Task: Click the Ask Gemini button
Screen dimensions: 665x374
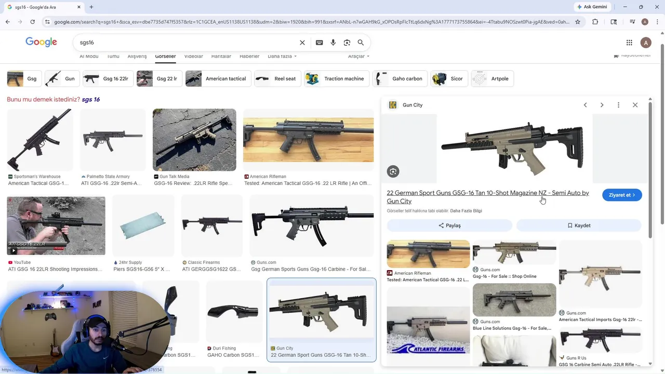Action: point(592,7)
